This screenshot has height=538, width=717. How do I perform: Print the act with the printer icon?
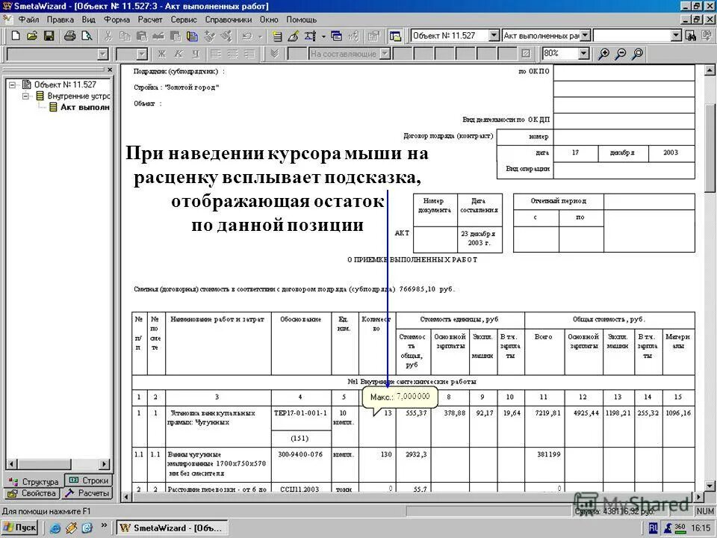point(69,36)
